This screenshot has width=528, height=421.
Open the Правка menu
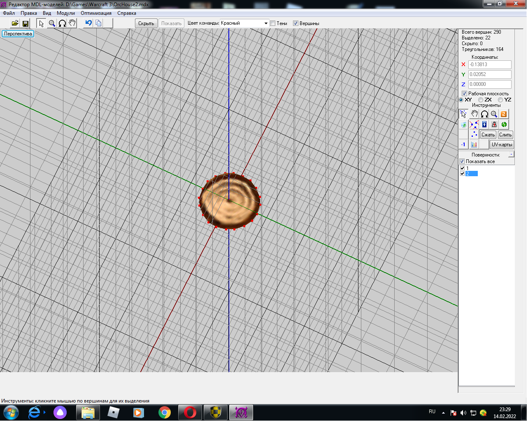pyautogui.click(x=29, y=13)
